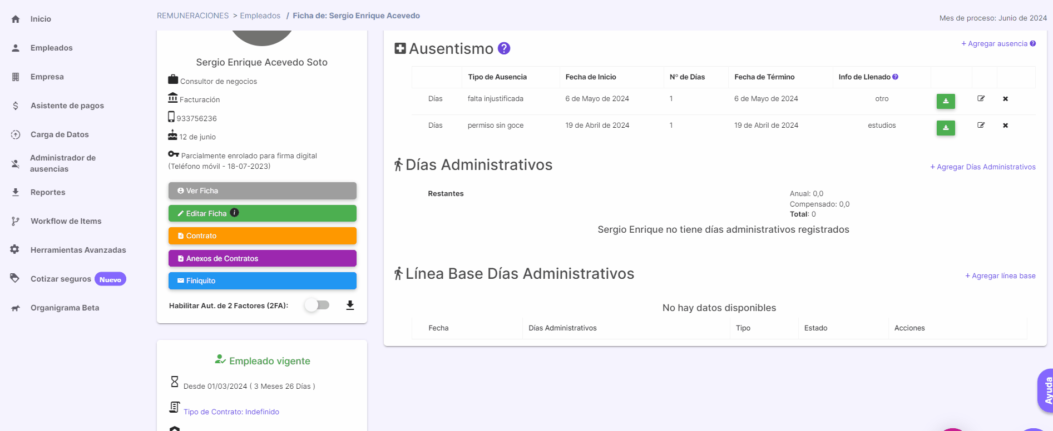The height and width of the screenshot is (431, 1053).
Task: Open Asistente de pagos section
Action: click(67, 106)
